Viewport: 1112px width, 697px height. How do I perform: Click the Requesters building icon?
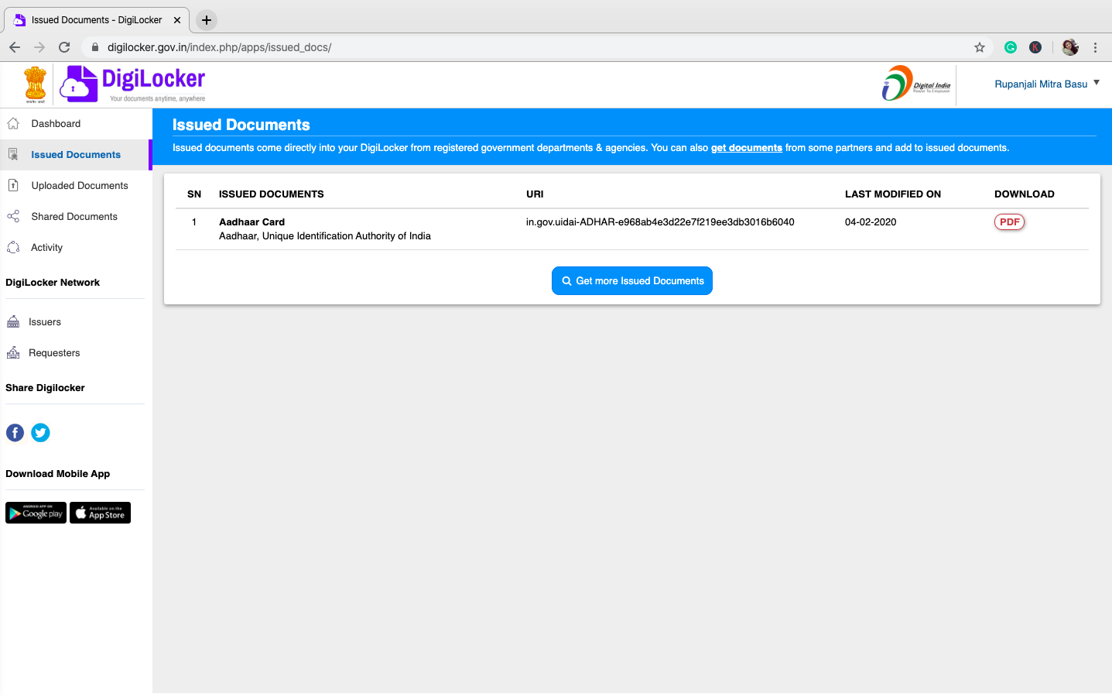click(x=13, y=353)
